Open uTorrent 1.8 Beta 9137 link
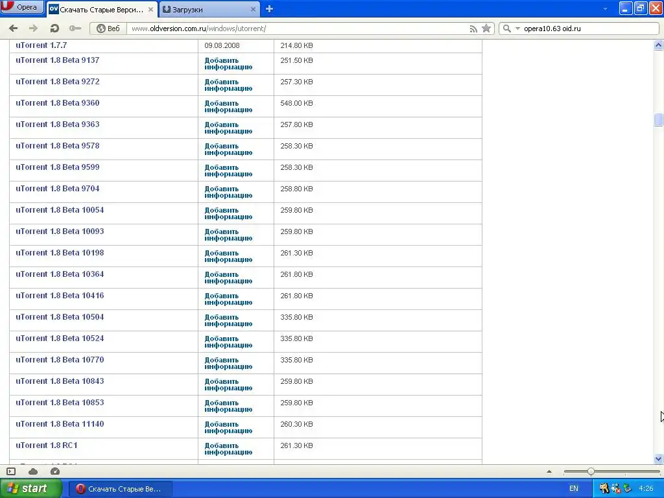 pyautogui.click(x=58, y=60)
